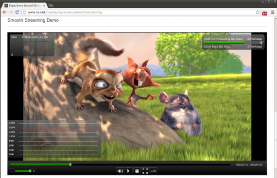Click the scrollbar up arrow
Screen dimensions: 277x178
(276, 18)
